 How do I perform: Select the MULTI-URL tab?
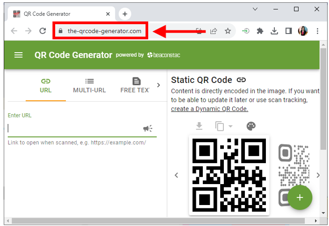pyautogui.click(x=89, y=86)
